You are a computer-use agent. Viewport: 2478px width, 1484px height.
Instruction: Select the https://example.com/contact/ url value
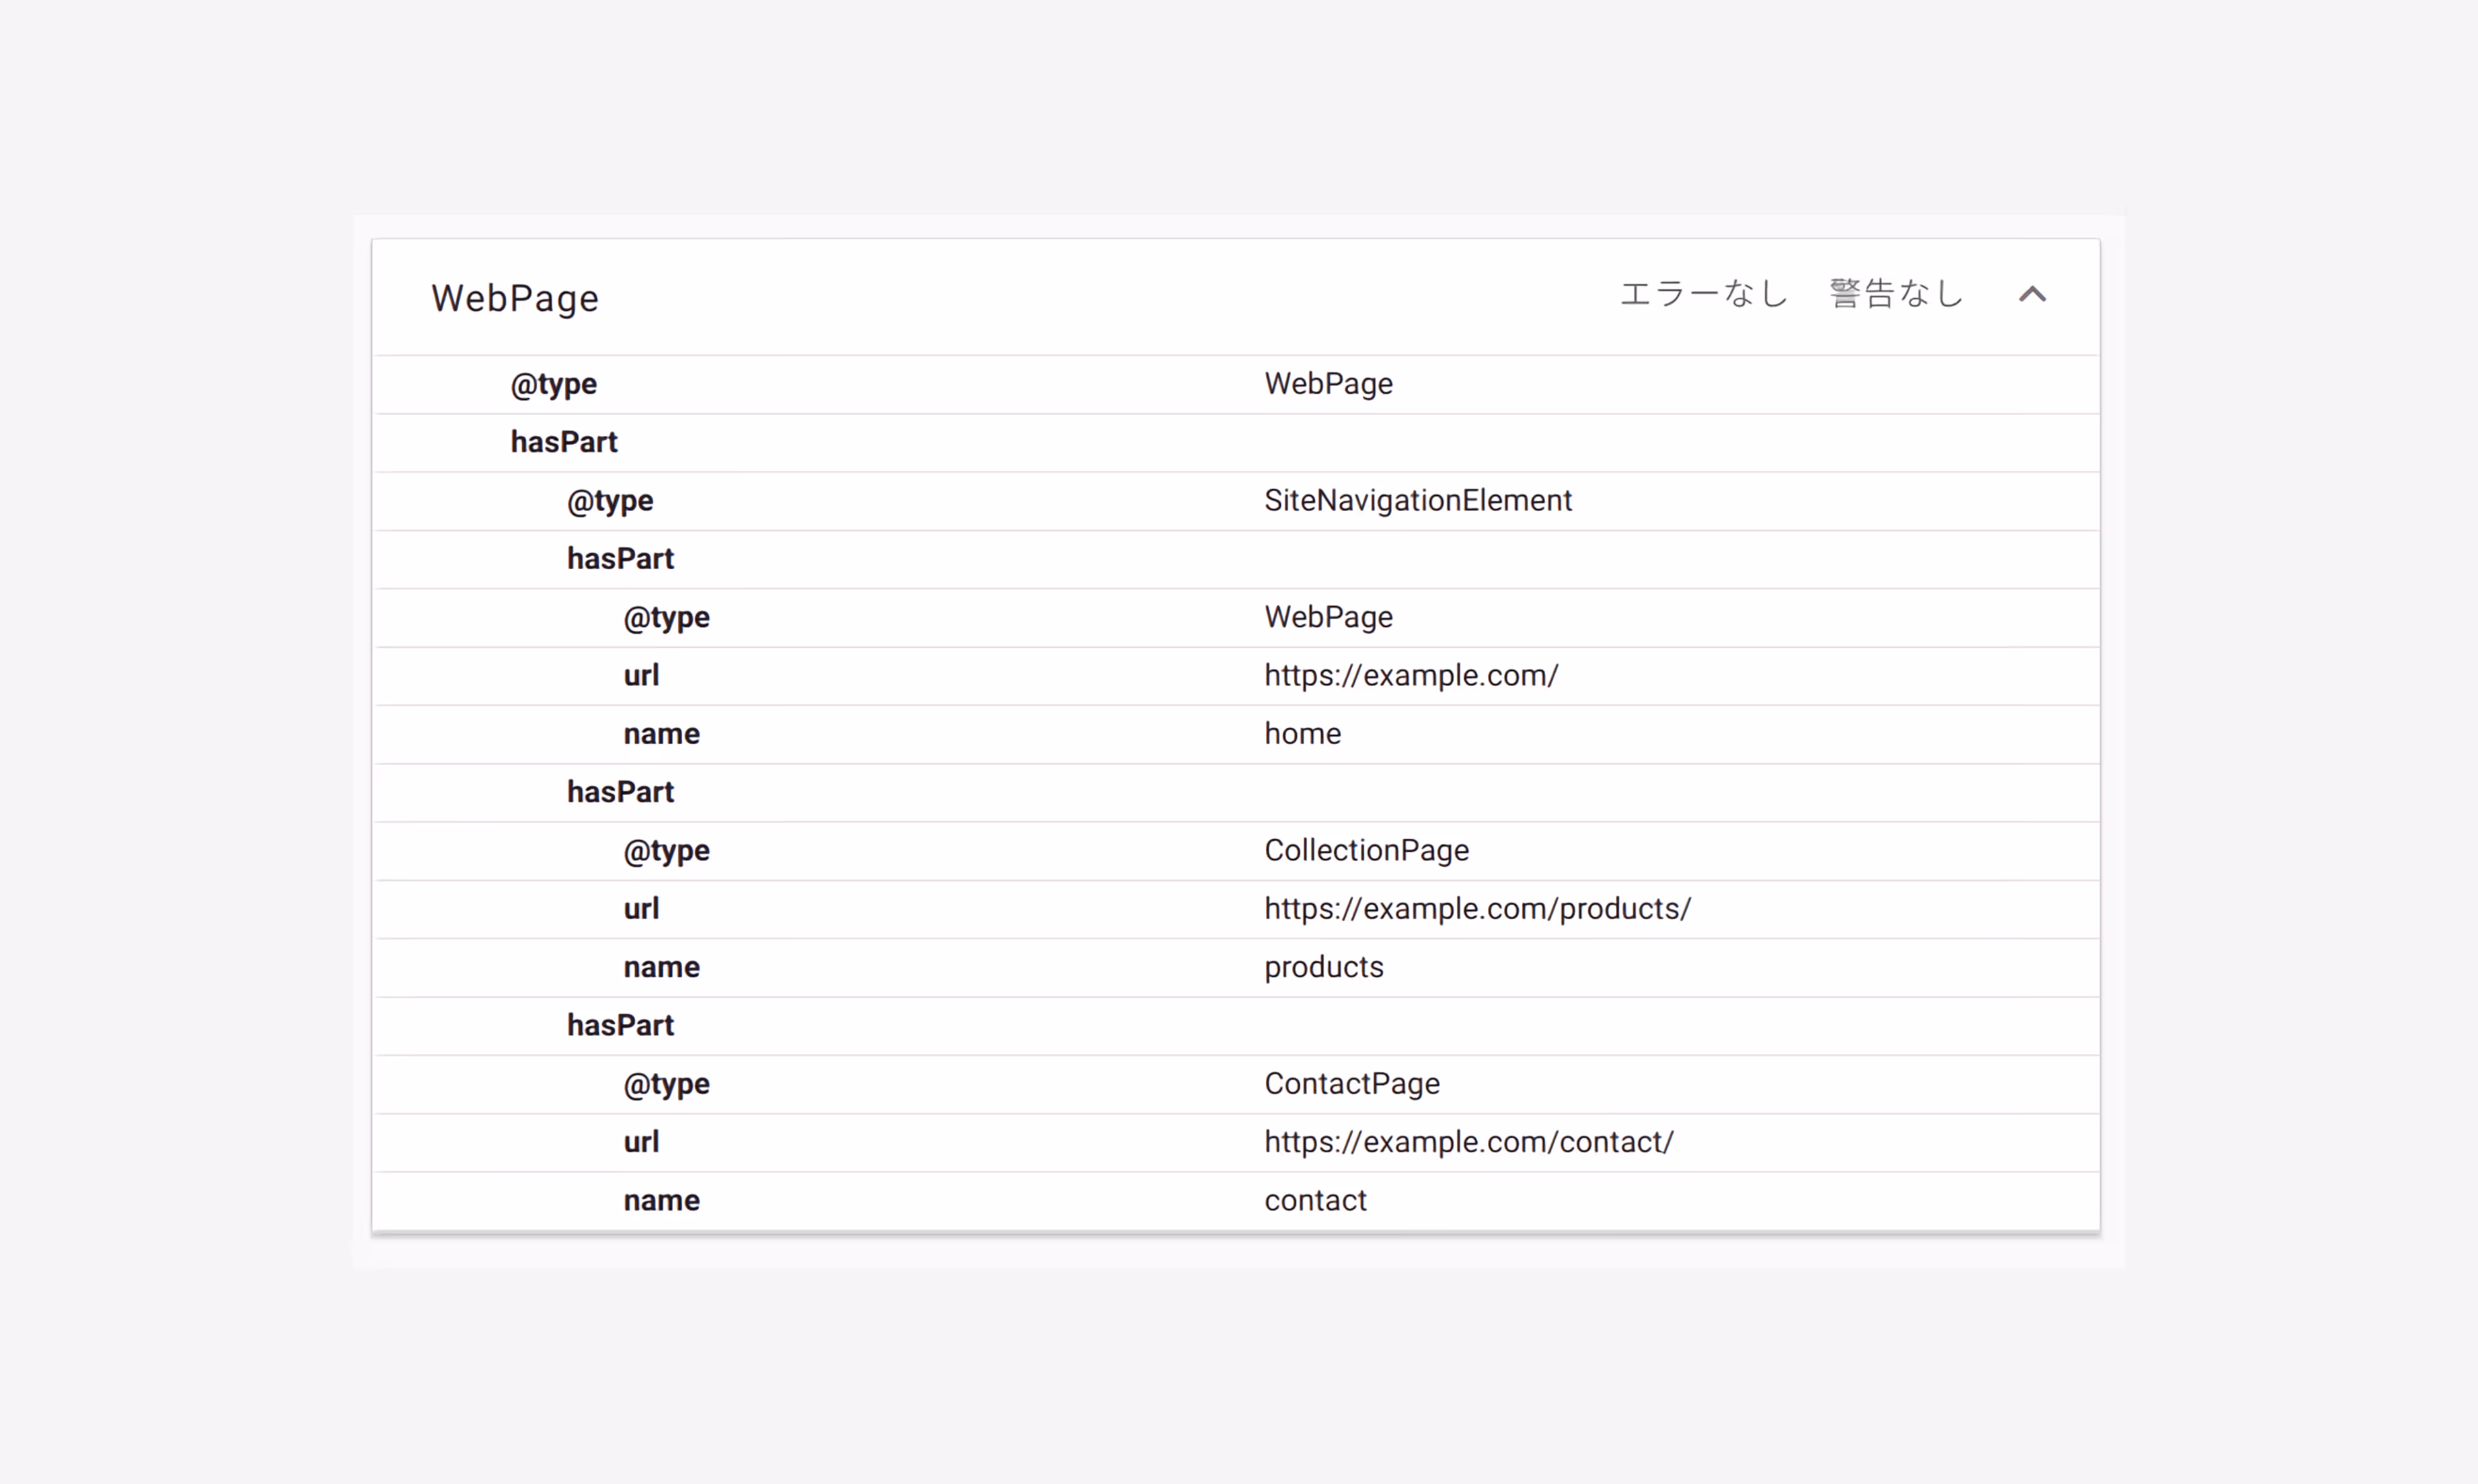pos(1468,1141)
